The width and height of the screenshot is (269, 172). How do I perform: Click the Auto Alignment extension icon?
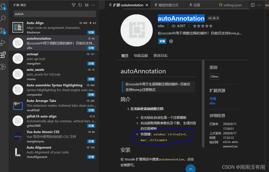click(x=18, y=152)
